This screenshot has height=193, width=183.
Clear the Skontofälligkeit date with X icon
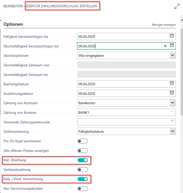165,46
